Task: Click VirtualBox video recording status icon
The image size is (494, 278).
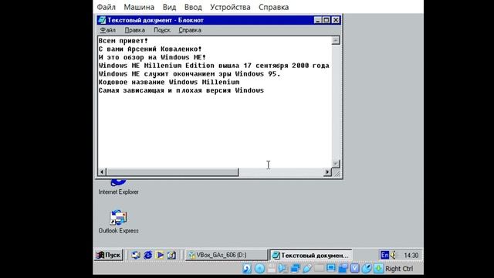Action: tap(343, 269)
